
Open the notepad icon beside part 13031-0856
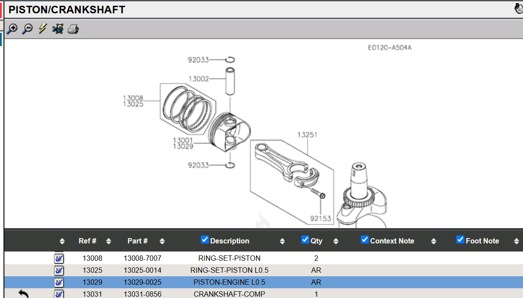pos(58,294)
